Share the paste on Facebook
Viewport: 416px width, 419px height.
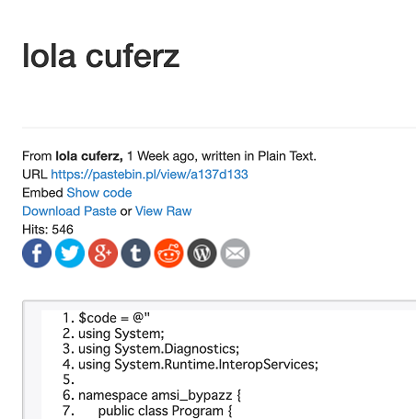click(37, 253)
